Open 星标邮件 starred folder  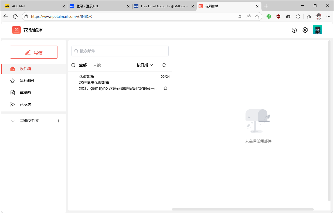27,81
